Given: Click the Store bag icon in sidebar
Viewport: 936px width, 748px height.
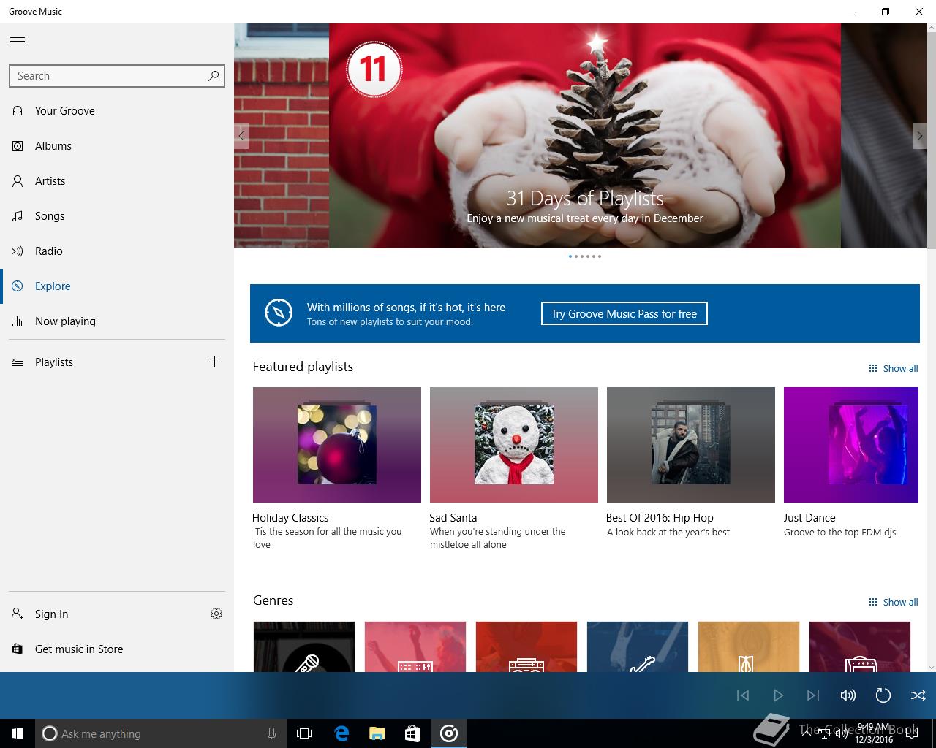Looking at the screenshot, I should (x=18, y=649).
